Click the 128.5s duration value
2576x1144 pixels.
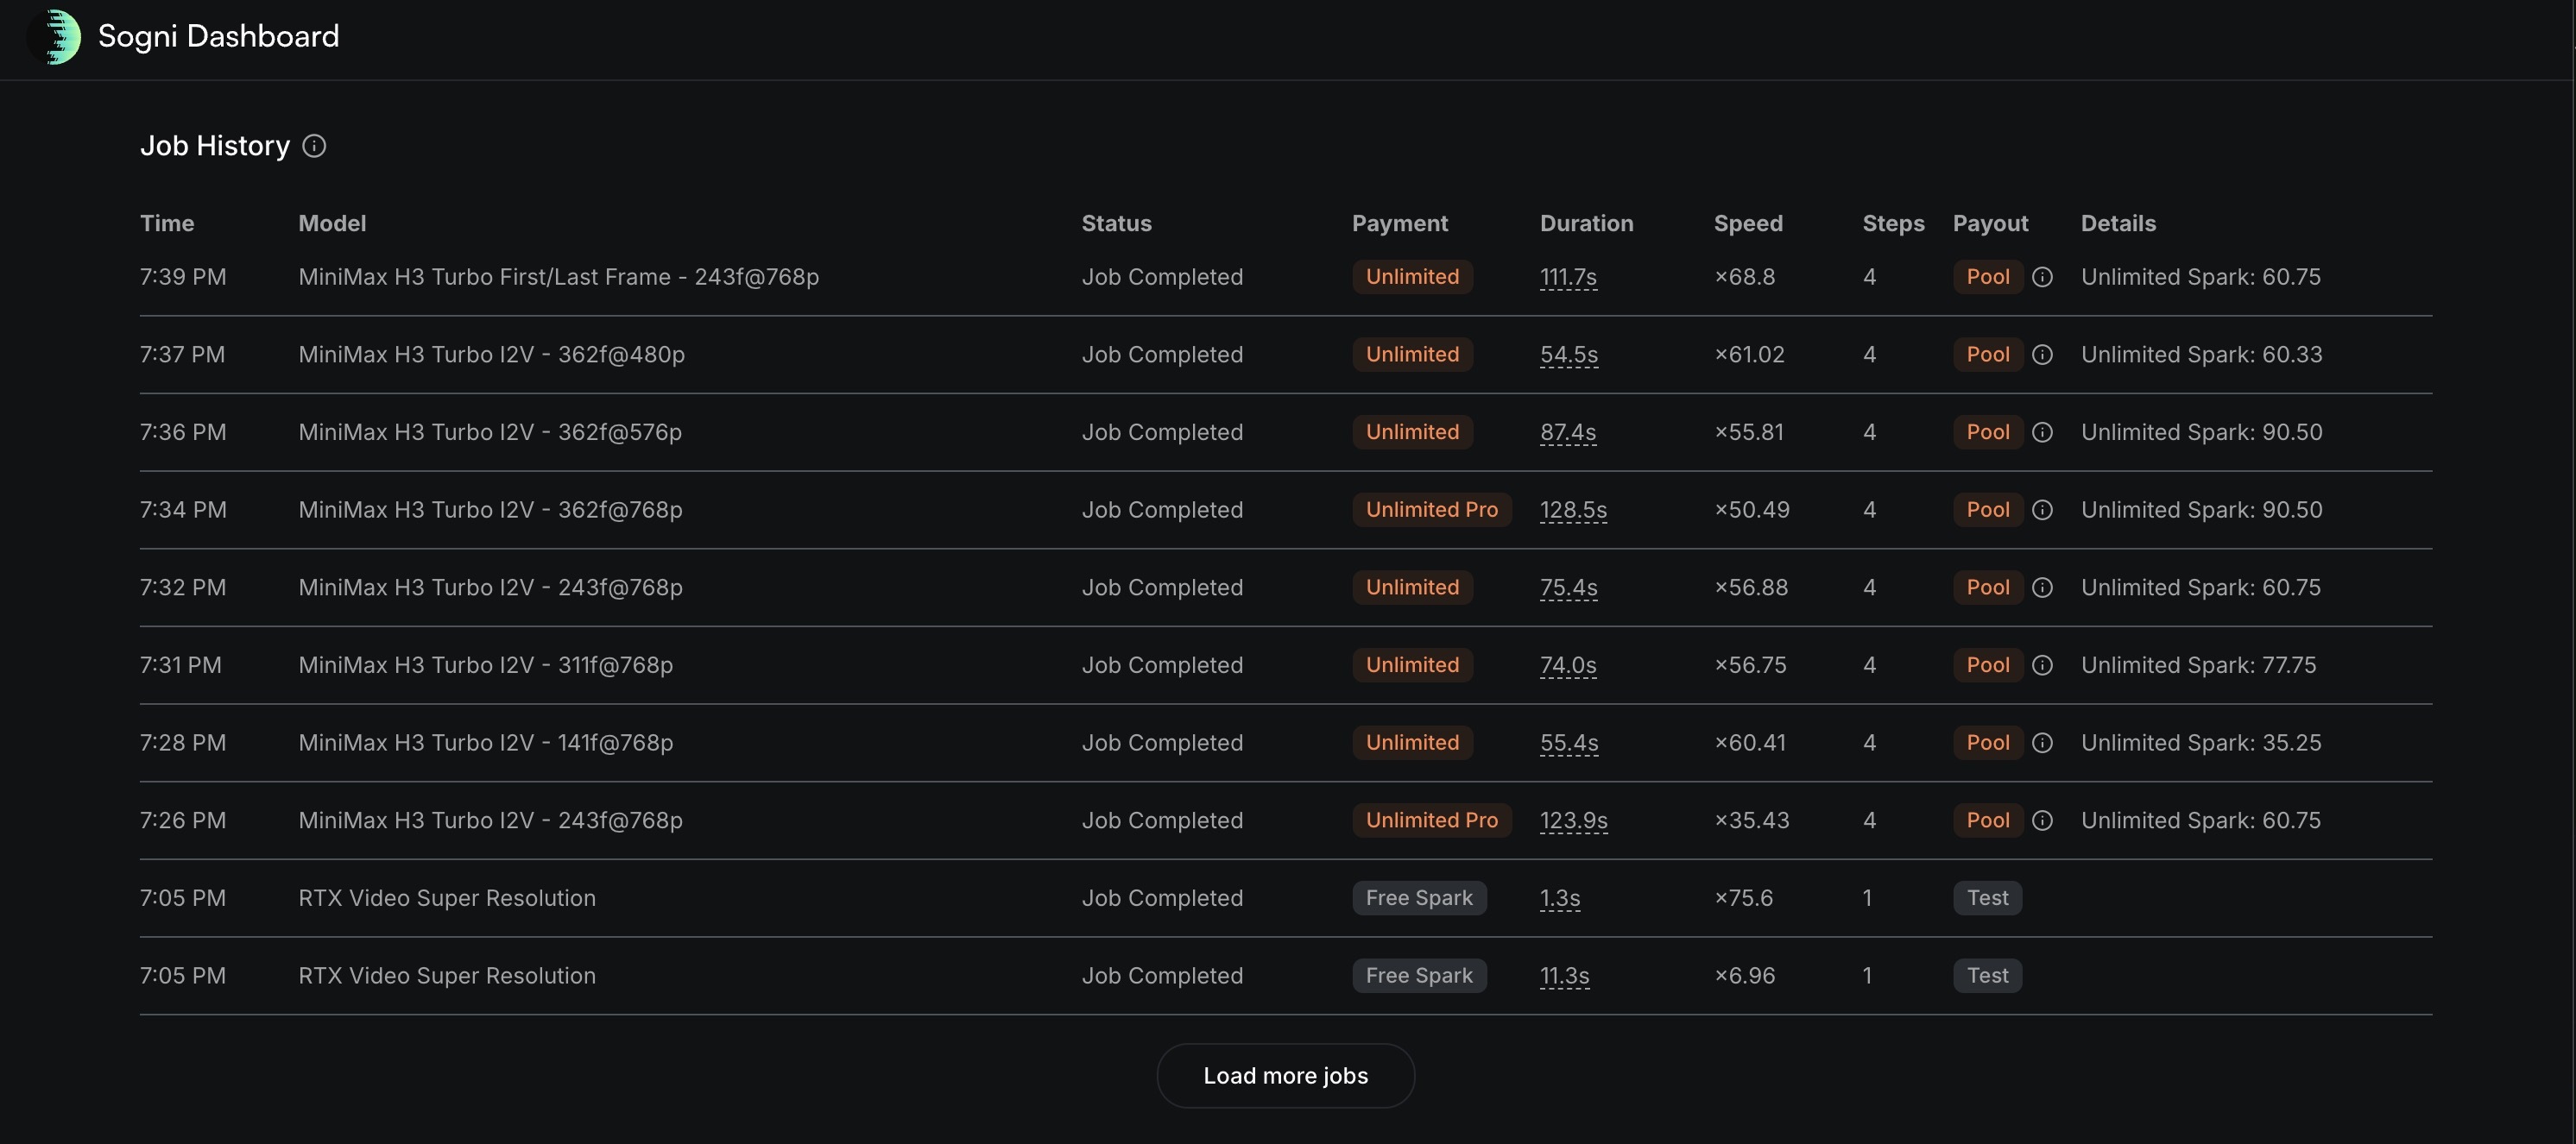click(x=1573, y=510)
